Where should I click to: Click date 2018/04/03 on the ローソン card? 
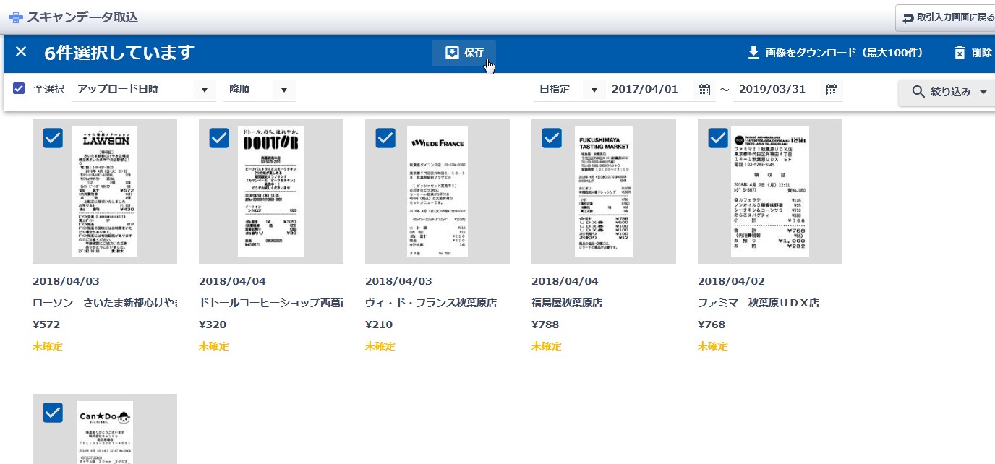coord(66,281)
